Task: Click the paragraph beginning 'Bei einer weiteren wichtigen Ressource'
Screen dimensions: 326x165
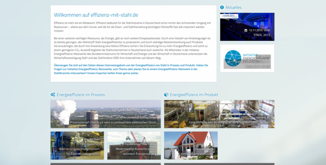Action: (132, 48)
